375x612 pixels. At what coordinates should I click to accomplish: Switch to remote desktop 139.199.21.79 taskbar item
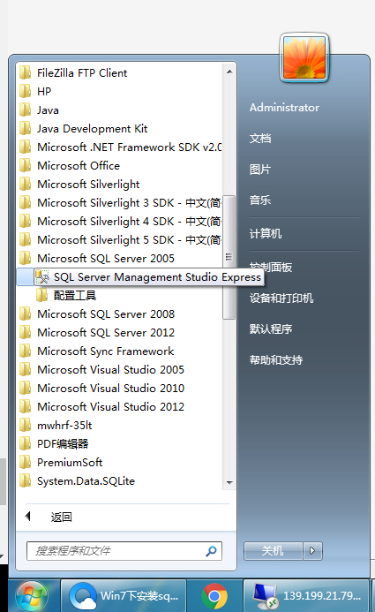(x=306, y=596)
